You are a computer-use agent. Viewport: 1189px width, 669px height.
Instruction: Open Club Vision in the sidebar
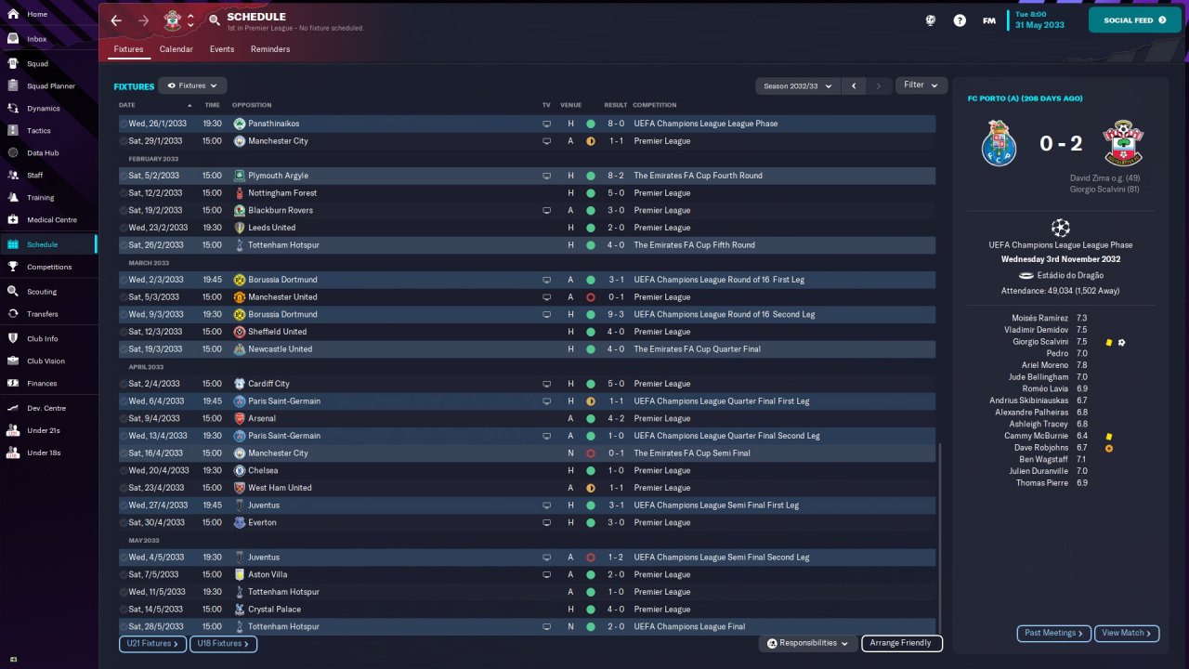click(x=48, y=361)
